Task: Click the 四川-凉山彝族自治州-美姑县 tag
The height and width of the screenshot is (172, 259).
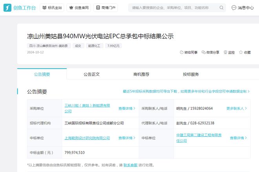Action: click(x=49, y=46)
